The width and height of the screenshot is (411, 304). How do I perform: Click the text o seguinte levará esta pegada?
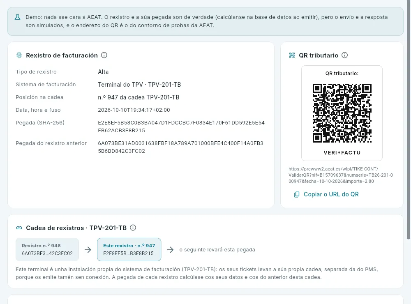point(217,249)
